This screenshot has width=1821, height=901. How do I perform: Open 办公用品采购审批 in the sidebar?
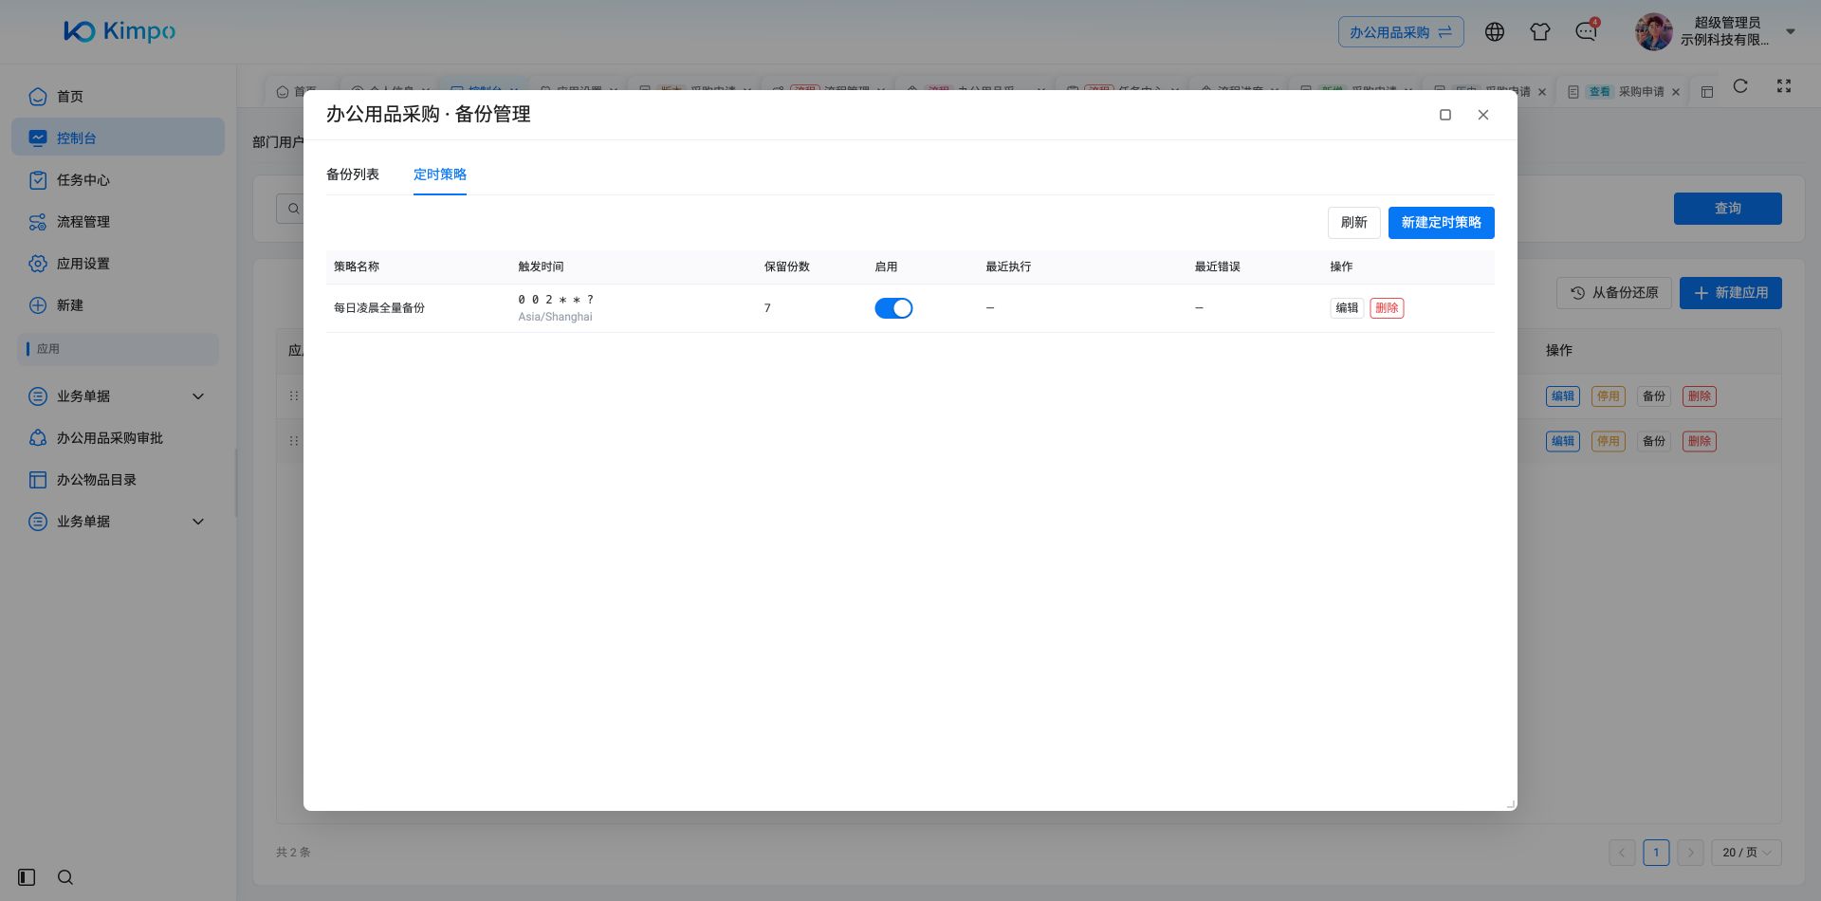coord(119,437)
